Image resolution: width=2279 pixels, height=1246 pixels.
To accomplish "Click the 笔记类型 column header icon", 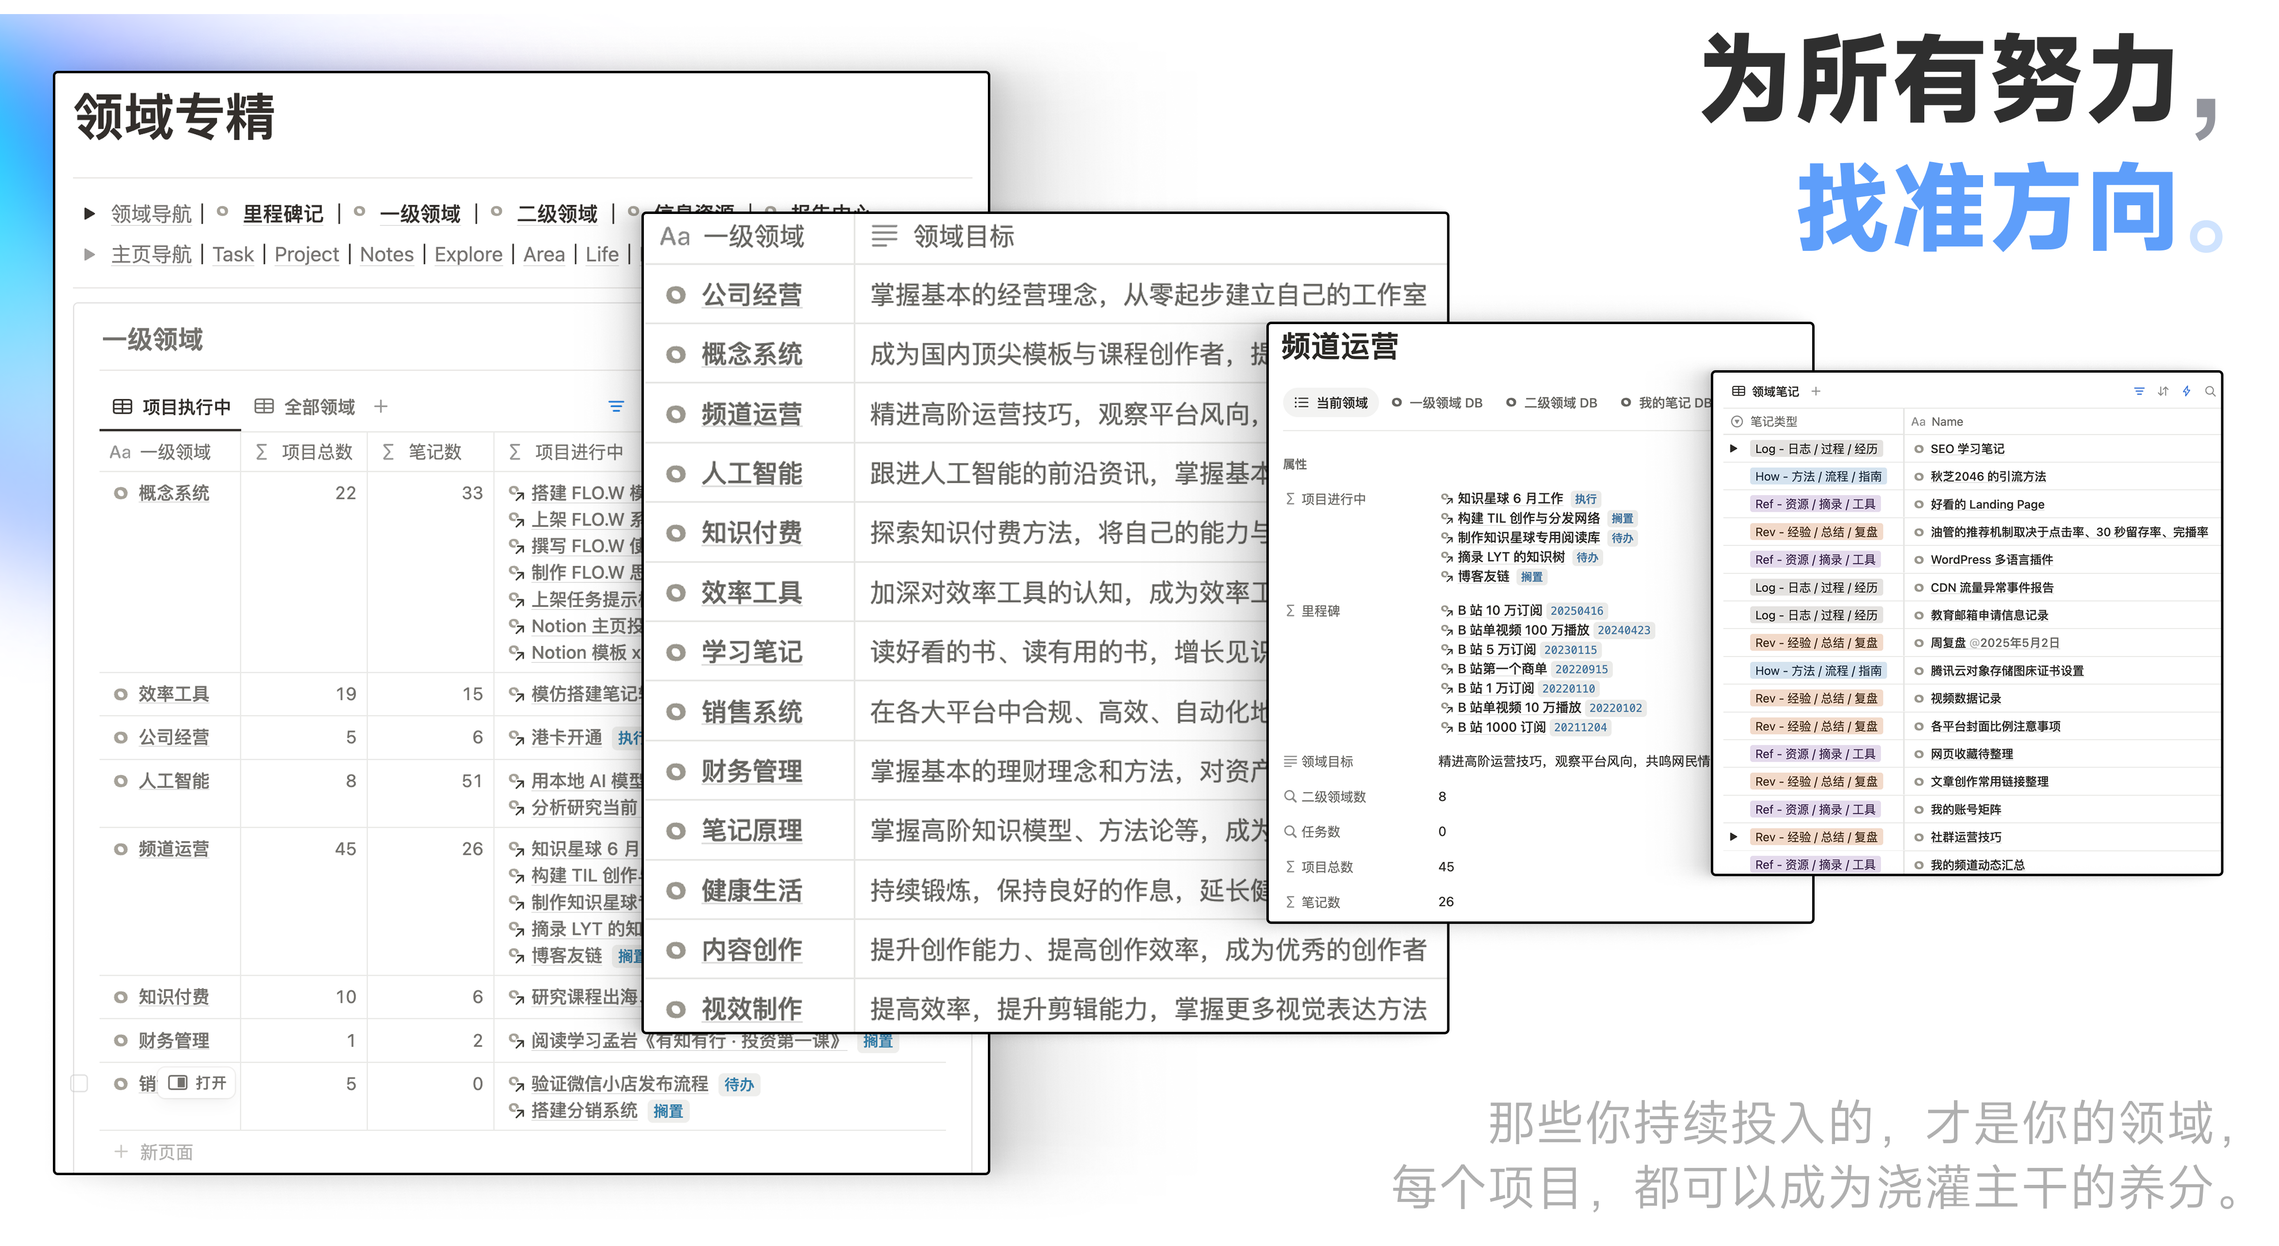I will [x=1738, y=422].
